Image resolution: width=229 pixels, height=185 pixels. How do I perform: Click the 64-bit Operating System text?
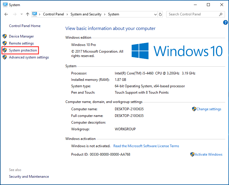tap(150, 86)
